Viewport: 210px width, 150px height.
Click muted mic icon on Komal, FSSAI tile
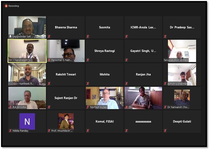pos(88,131)
